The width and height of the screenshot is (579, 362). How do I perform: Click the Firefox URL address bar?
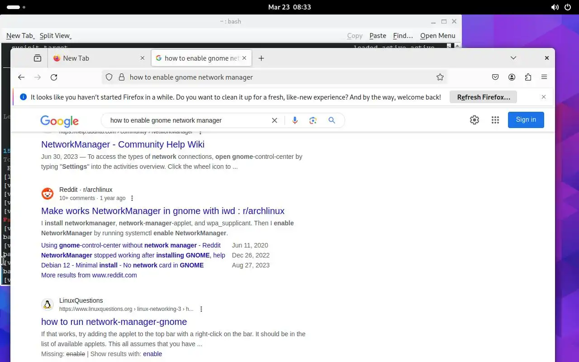[275, 77]
